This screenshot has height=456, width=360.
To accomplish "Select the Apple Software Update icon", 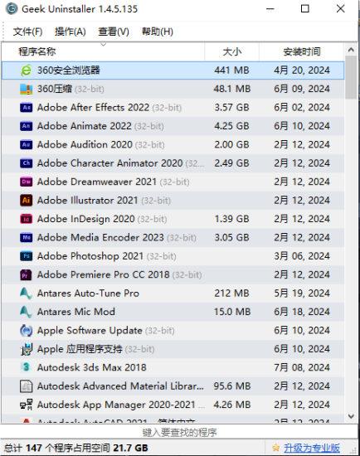I will point(26,331).
